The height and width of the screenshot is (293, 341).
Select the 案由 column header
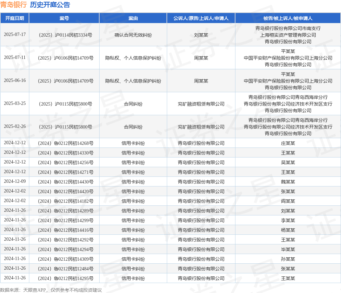pos(133,18)
